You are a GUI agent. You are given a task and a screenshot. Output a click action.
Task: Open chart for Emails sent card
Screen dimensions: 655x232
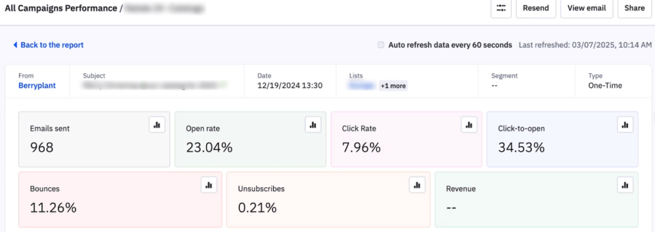coord(157,125)
